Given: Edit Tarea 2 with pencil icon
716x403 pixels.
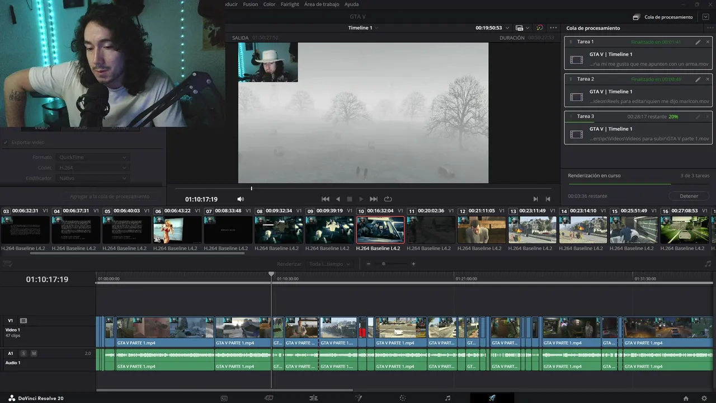Looking at the screenshot, I should [698, 79].
